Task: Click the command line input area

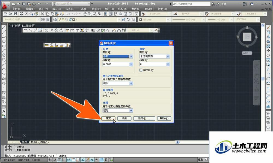Action: [x=106, y=156]
